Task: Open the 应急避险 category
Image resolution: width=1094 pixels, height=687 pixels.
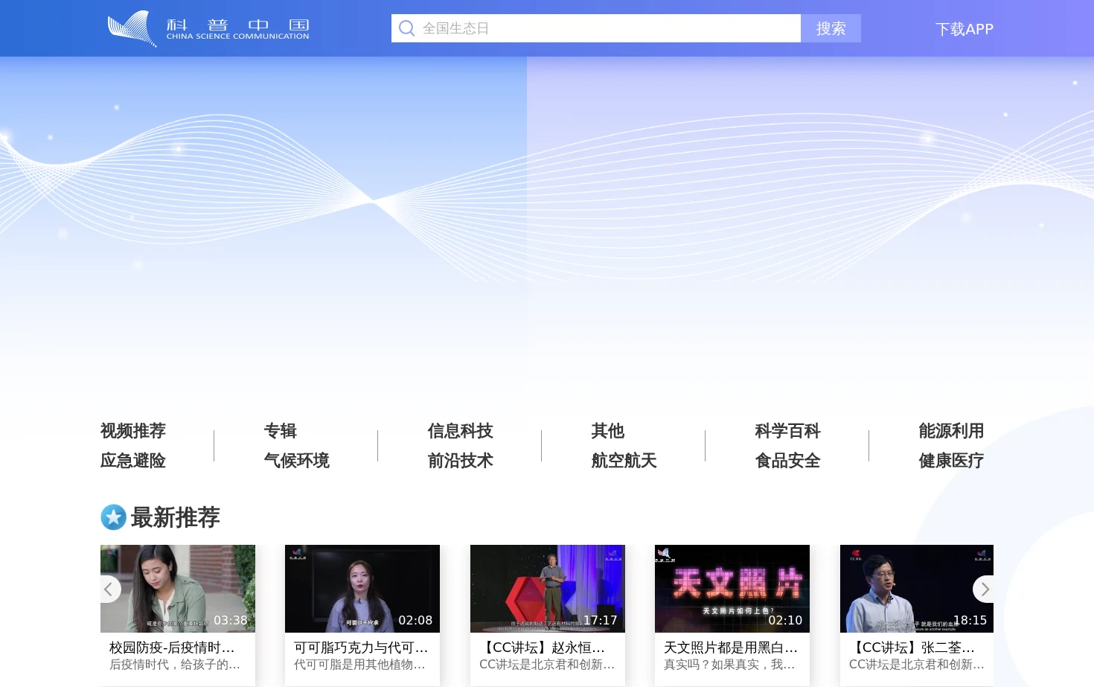Action: tap(133, 461)
